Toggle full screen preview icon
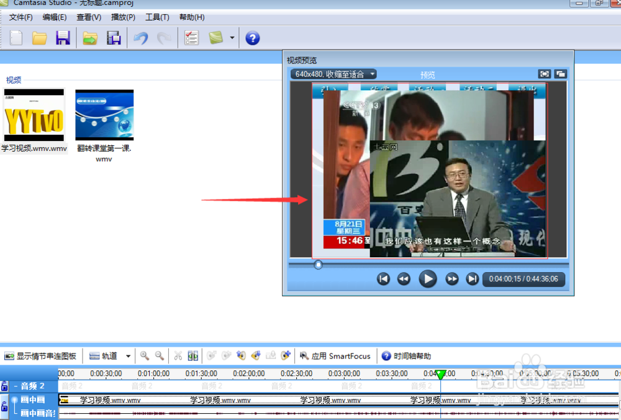Viewport: 621px width, 420px height. pyautogui.click(x=545, y=74)
